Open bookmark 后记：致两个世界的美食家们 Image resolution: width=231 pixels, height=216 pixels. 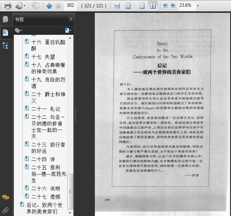click(x=45, y=208)
